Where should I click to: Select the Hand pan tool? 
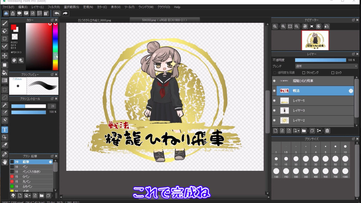pos(5,162)
